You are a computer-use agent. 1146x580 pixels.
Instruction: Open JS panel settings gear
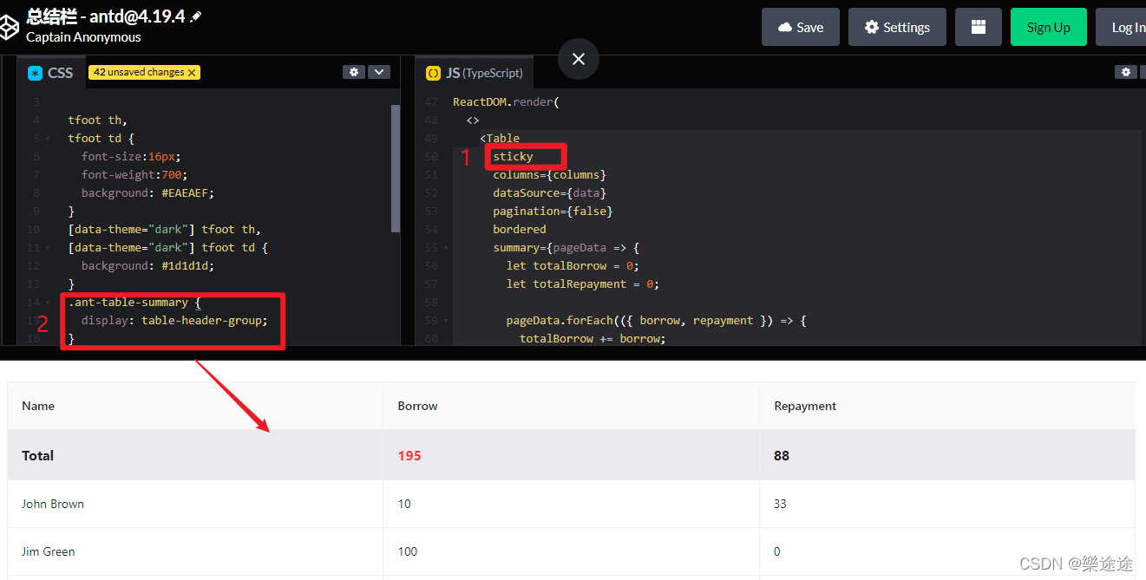[x=1125, y=72]
